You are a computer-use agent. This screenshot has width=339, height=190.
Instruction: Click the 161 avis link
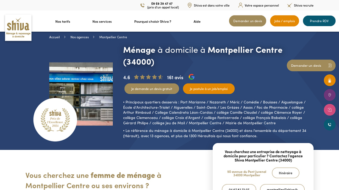coord(175,77)
